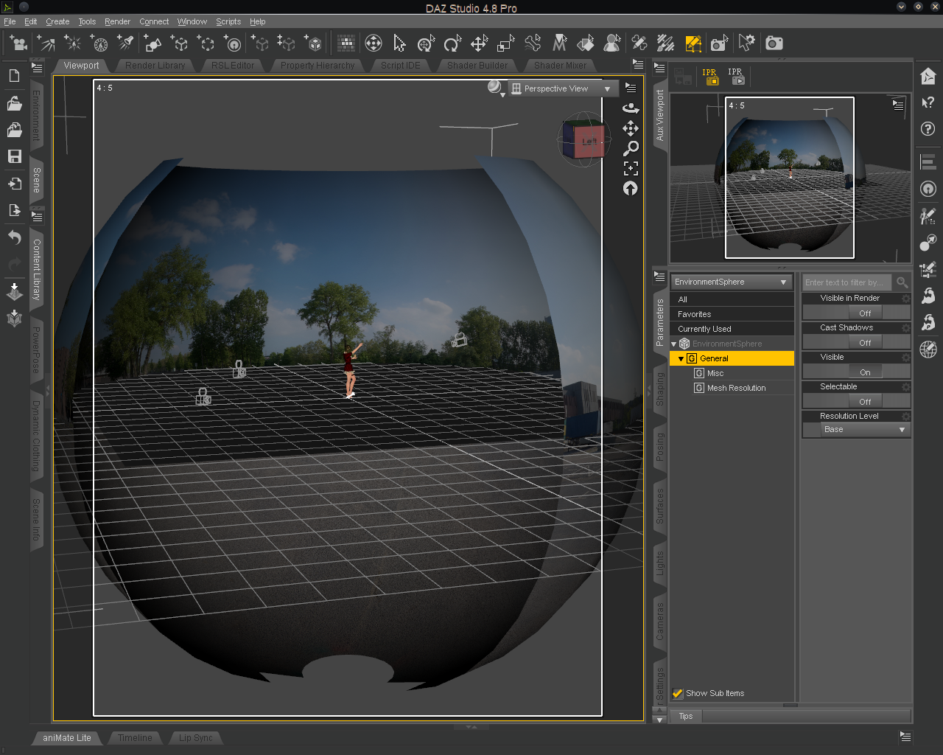Open the EnvironmentSphere selector dropdown
The height and width of the screenshot is (755, 943).
coord(731,282)
